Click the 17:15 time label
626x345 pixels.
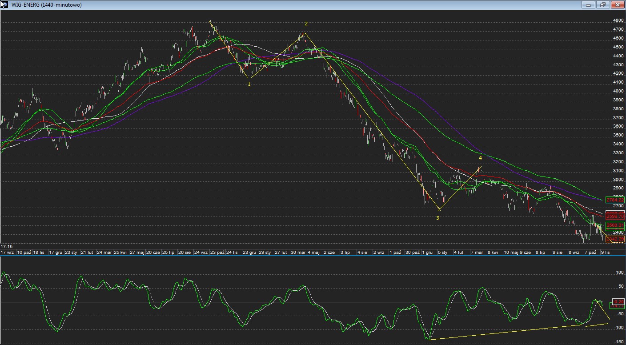point(7,246)
